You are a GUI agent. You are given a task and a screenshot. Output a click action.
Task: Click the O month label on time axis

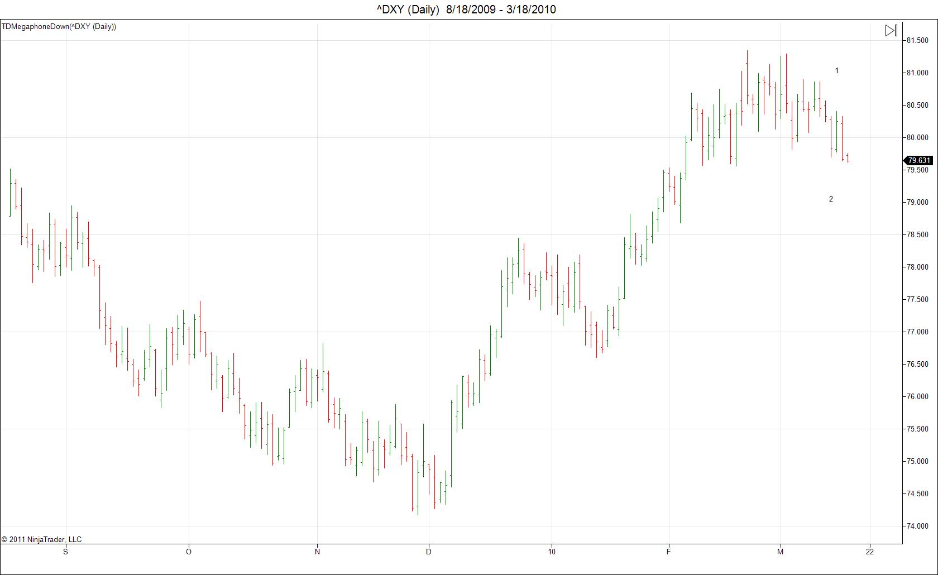189,552
